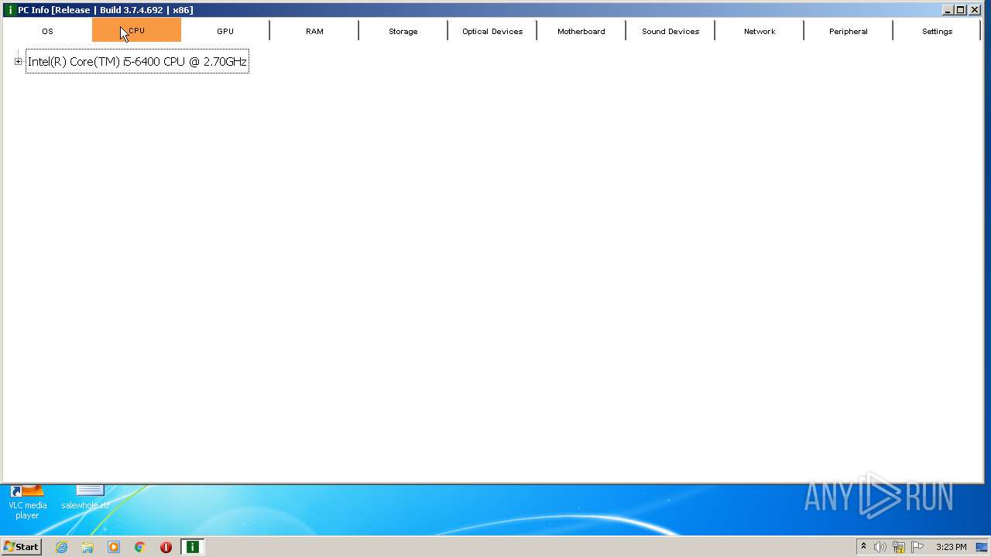The height and width of the screenshot is (557, 991).
Task: Click the Show desktop tray icon
Action: pos(982,547)
